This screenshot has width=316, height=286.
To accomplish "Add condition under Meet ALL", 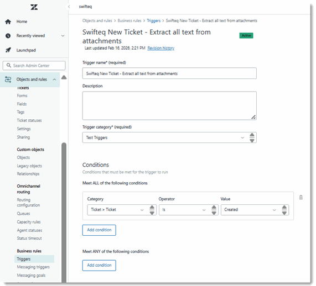I will 99,230.
